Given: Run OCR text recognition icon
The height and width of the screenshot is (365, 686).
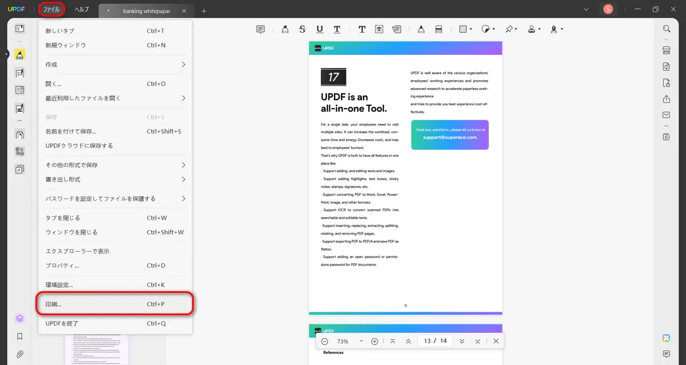Looking at the screenshot, I should pos(666,50).
